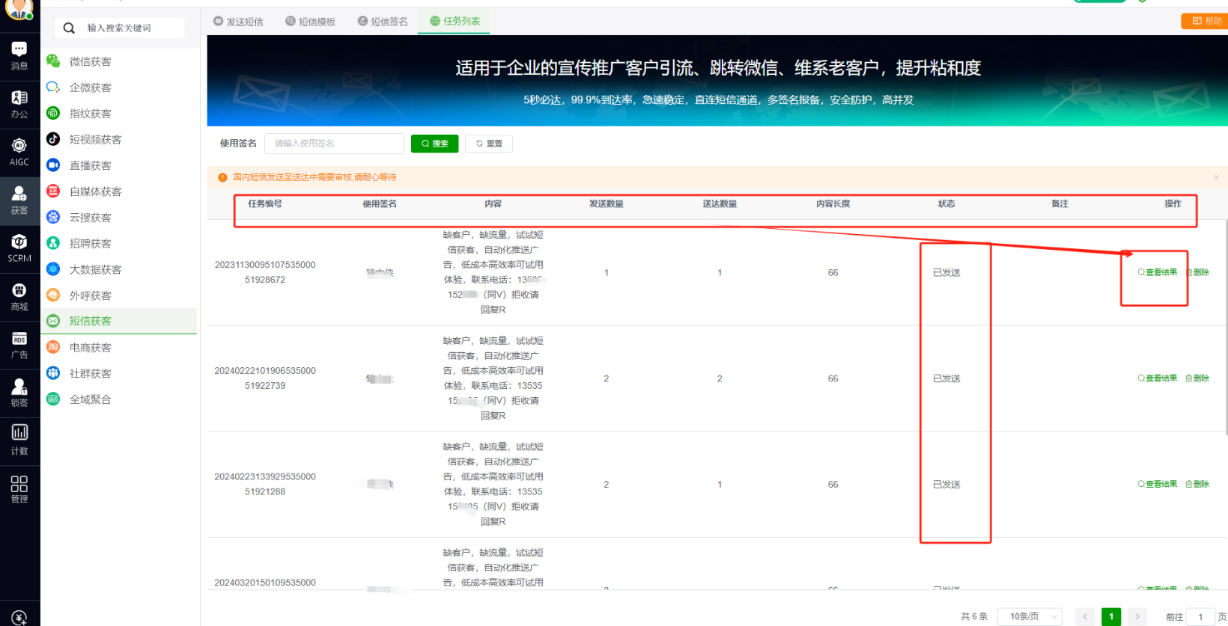Click the table's vertical scrollbar

tap(1225, 328)
